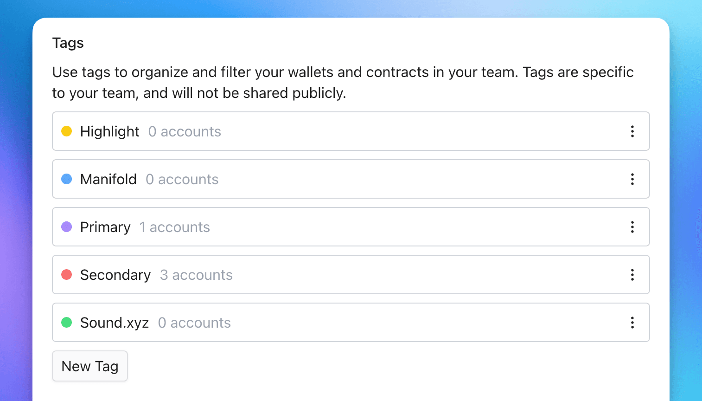Click the red dot beside Secondary
This screenshot has height=401, width=702.
[67, 275]
